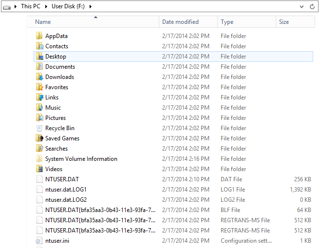Select the Contacts folder icon
The image size is (319, 252).
click(39, 46)
